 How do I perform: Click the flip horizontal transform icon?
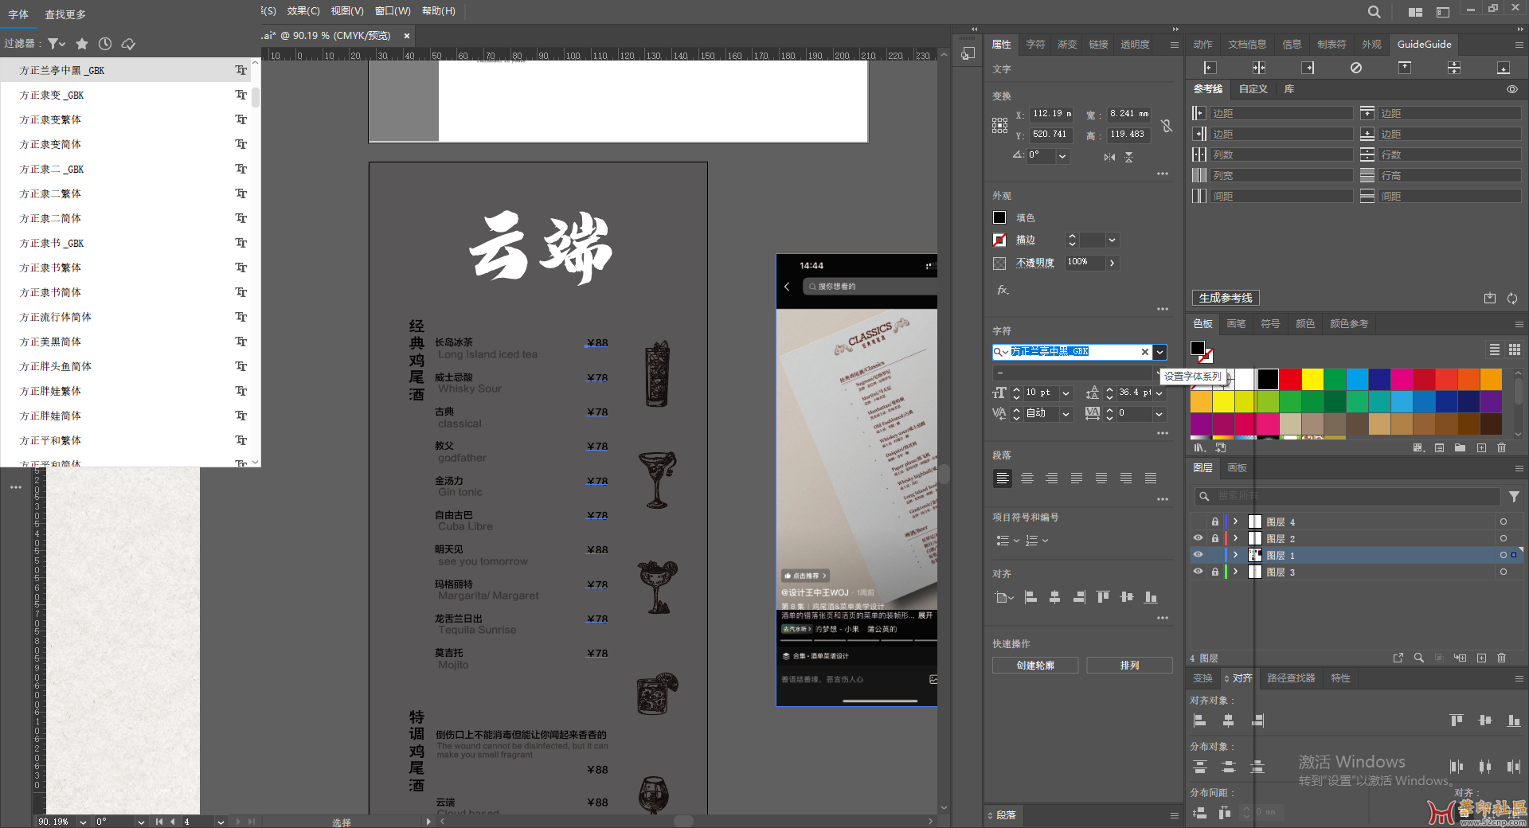pos(1109,157)
